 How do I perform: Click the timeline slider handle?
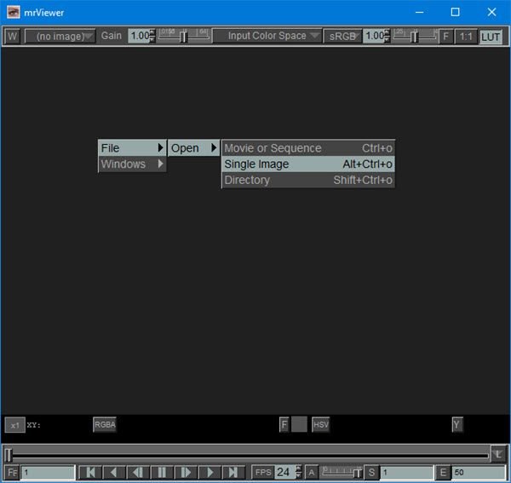(x=9, y=454)
